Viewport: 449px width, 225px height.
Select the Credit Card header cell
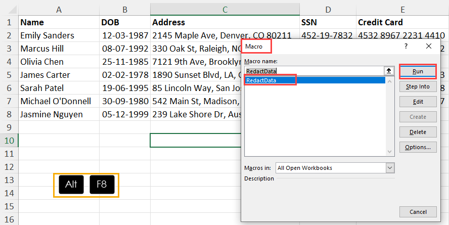(x=380, y=22)
